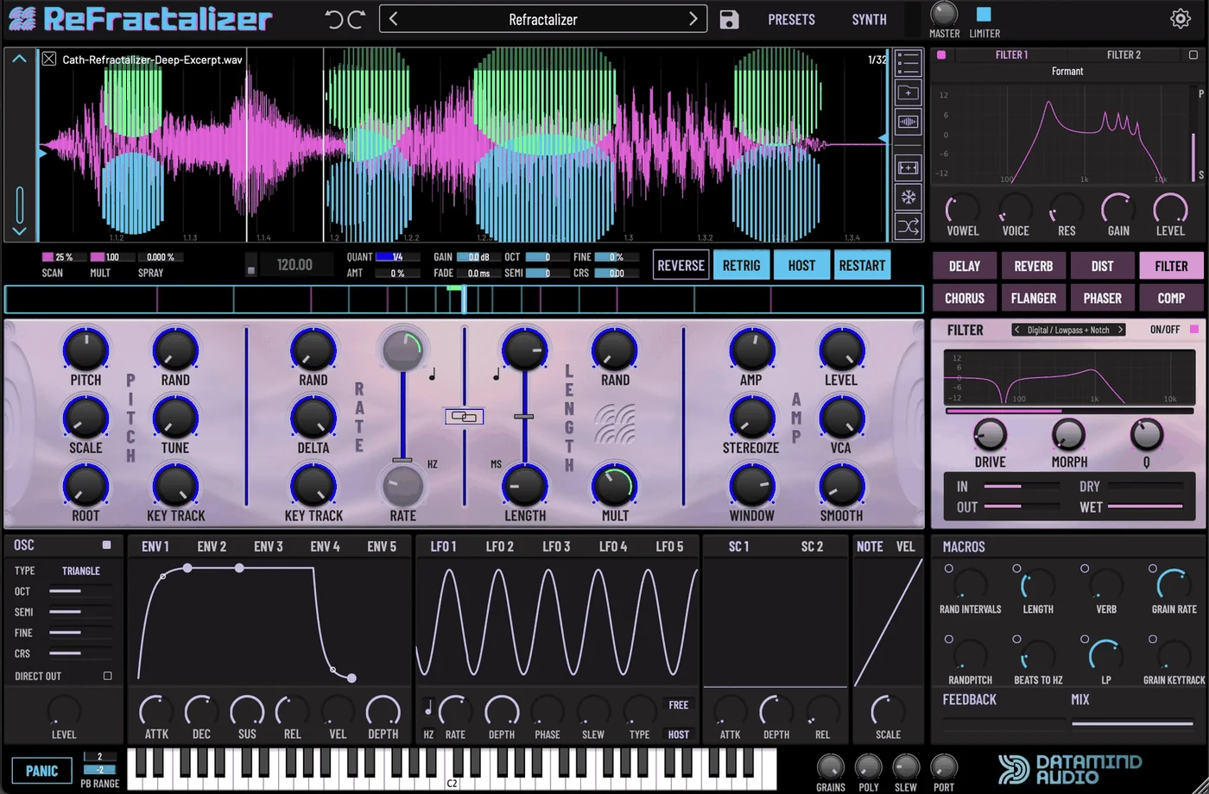
Task: Click the link icon between Rate and Length
Action: click(x=465, y=417)
